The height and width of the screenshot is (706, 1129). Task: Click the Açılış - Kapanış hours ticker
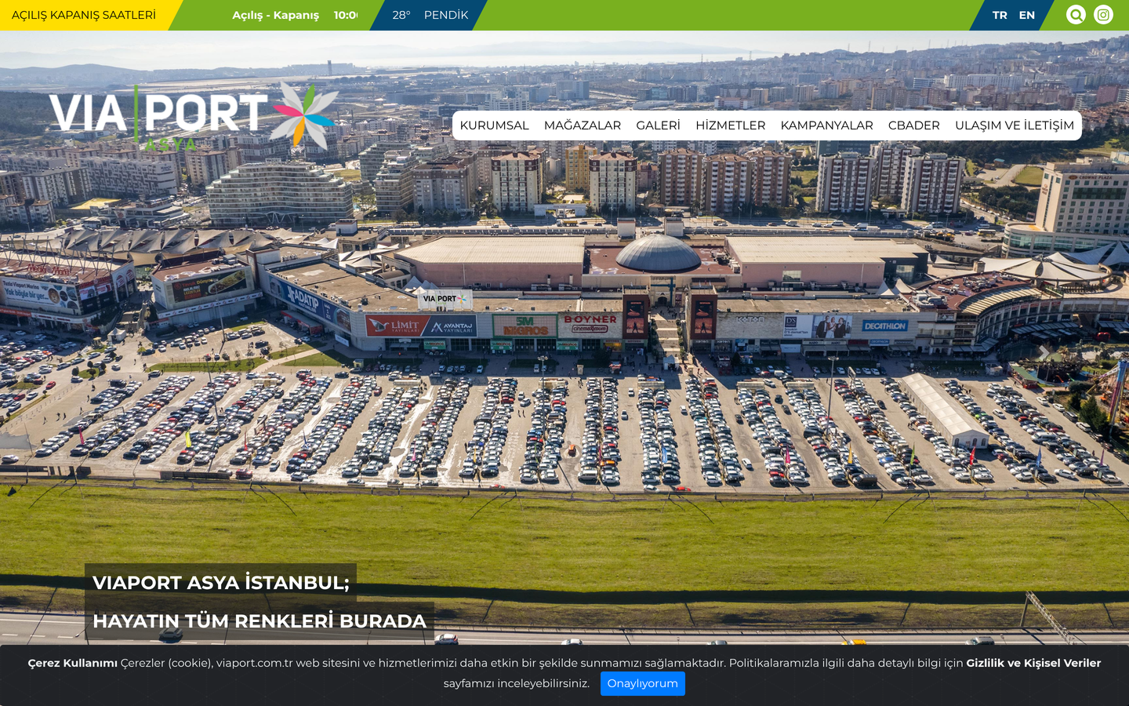click(x=295, y=15)
